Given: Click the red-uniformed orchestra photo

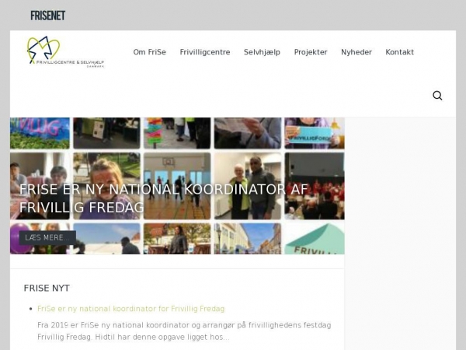Looking at the screenshot, I should [315, 186].
